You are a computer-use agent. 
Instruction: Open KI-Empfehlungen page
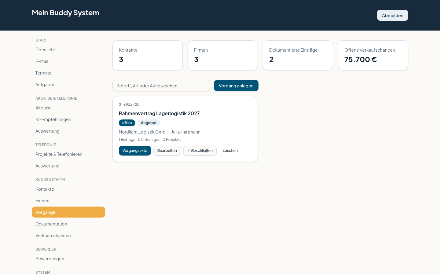click(68, 119)
